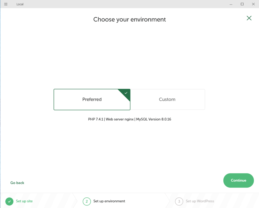Select the Custom environment option
259x208 pixels.
pos(167,99)
